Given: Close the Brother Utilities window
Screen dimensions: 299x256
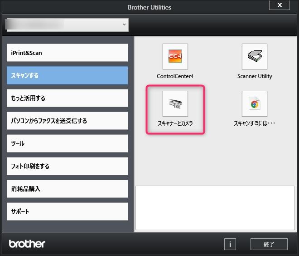Looking at the screenshot, I should tap(280, 5).
